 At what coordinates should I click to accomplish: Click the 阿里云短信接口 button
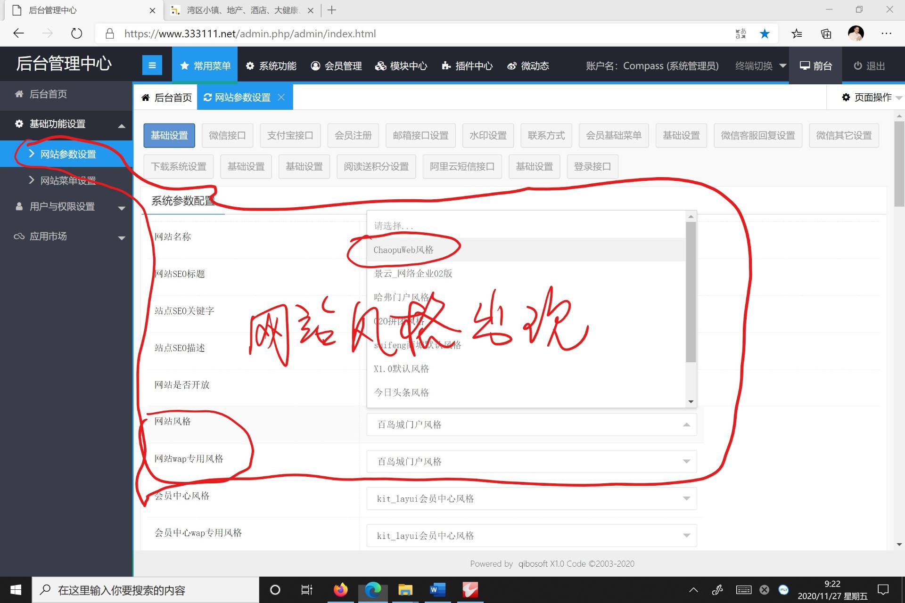coord(462,167)
